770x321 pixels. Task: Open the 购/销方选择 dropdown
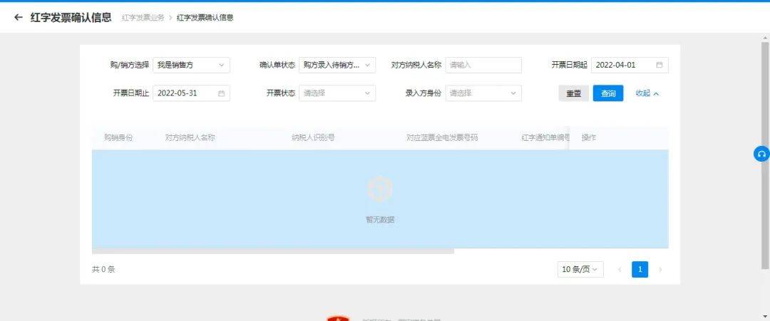(x=191, y=65)
